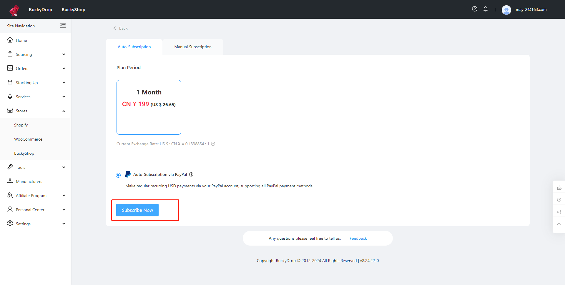Click the exchange rate help icon
The height and width of the screenshot is (285, 565).
coord(213,144)
